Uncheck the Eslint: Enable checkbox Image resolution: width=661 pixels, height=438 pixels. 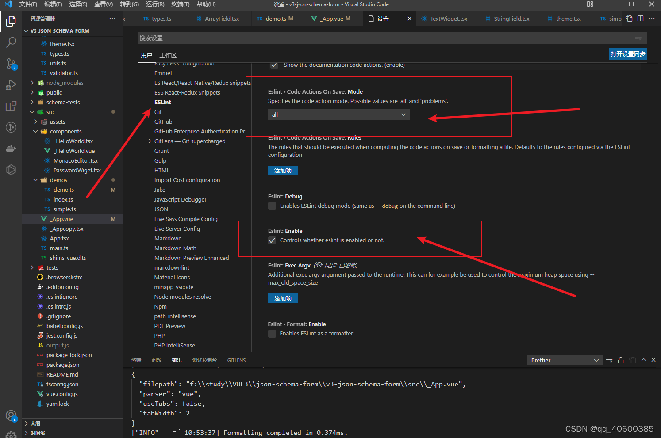tap(272, 240)
